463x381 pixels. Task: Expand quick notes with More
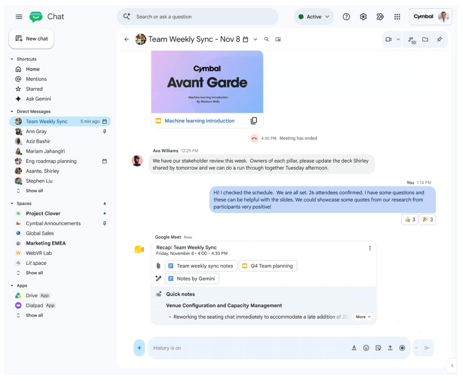pos(363,316)
